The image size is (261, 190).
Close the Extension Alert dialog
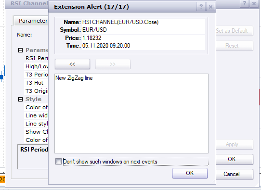click(x=210, y=7)
